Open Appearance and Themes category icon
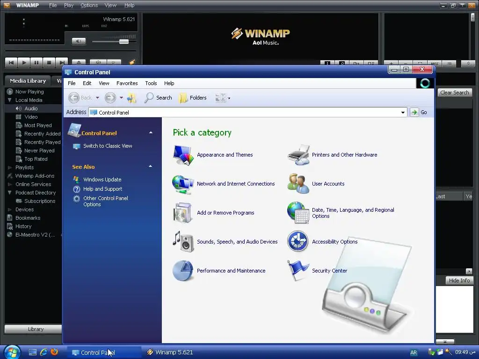 (183, 155)
